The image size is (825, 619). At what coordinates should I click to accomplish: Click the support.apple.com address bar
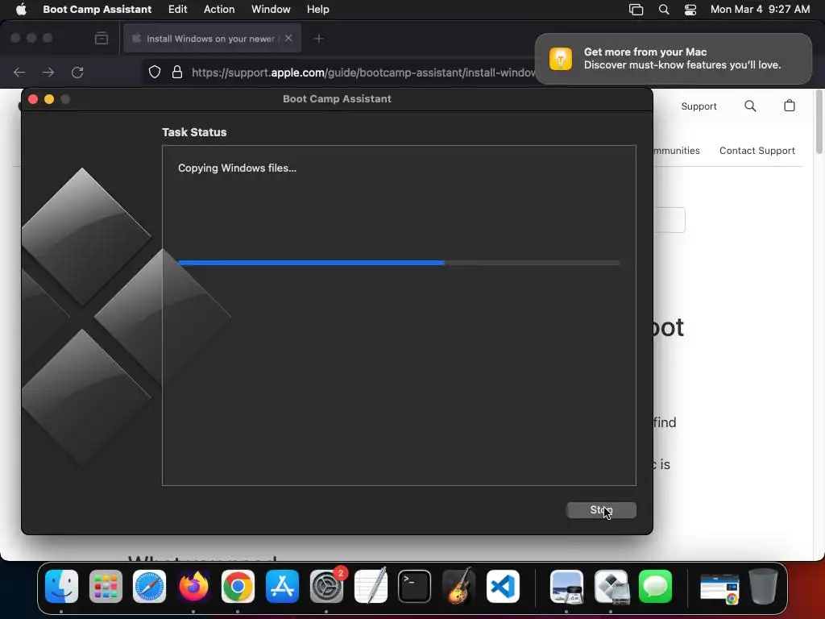363,72
